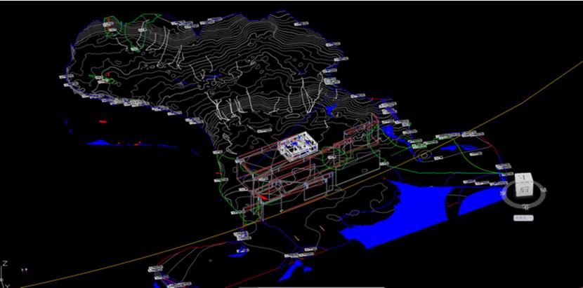The height and width of the screenshot is (288, 583).
Task: Open the coordinate system dropdown below the ViewCube
Action: (x=523, y=219)
